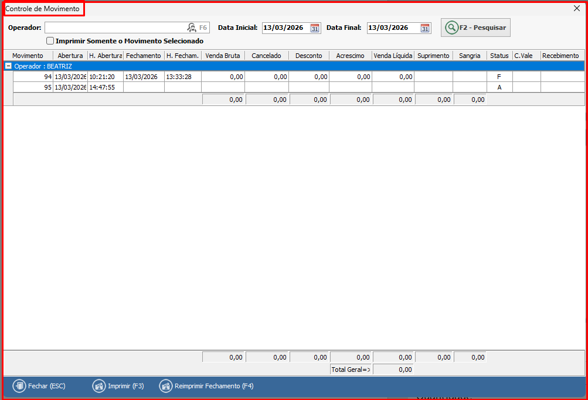The image size is (588, 400).
Task: Click the magnifier icon on Pesquisar
Action: click(451, 28)
